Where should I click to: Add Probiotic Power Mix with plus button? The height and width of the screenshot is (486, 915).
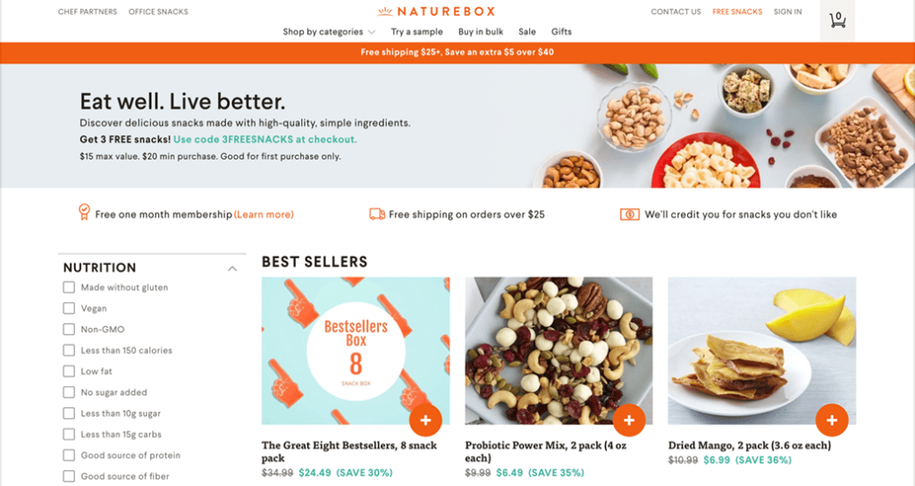click(628, 420)
